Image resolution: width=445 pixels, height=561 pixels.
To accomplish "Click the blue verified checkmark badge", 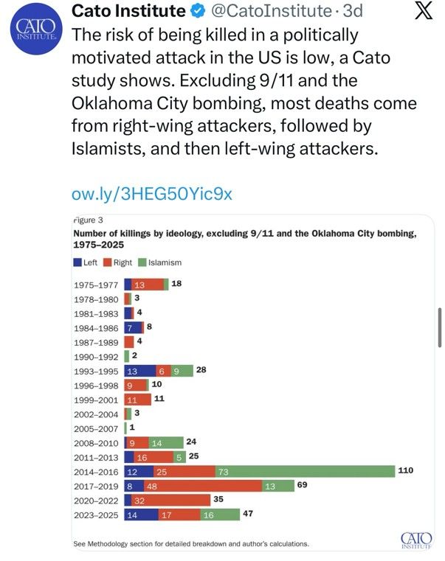I will pos(198,11).
